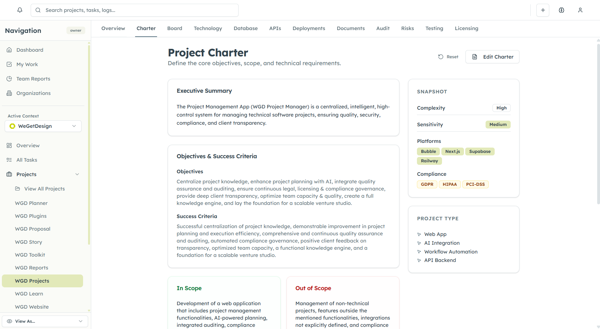The height and width of the screenshot is (329, 600).
Task: Open the AI brain icon in header
Action: (x=561, y=10)
